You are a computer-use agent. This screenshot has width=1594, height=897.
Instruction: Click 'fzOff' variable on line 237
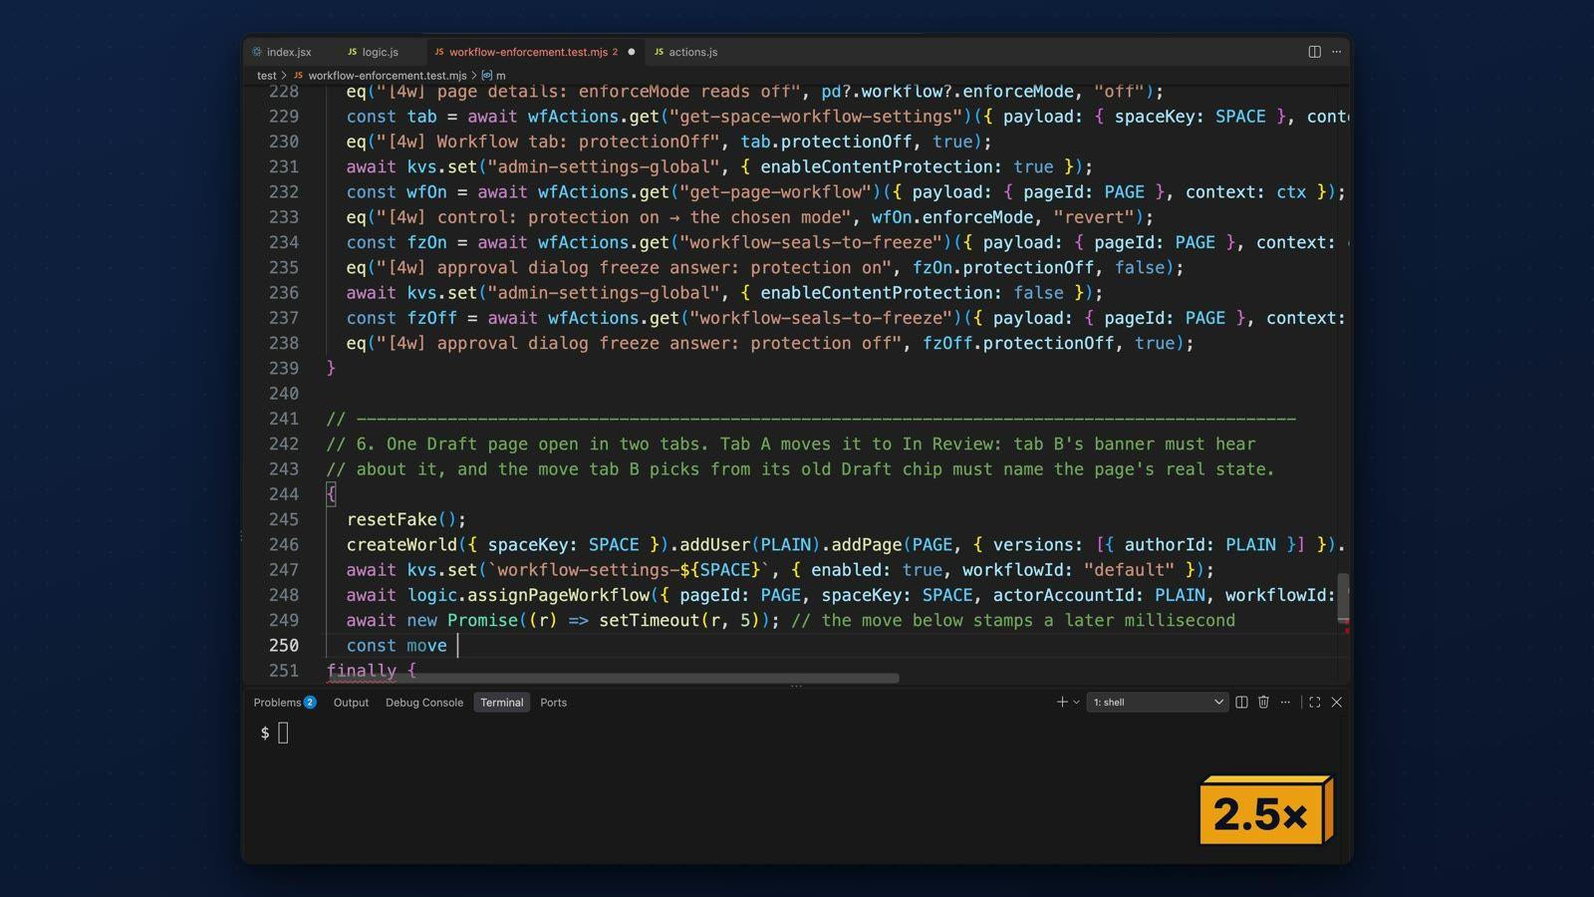click(431, 318)
